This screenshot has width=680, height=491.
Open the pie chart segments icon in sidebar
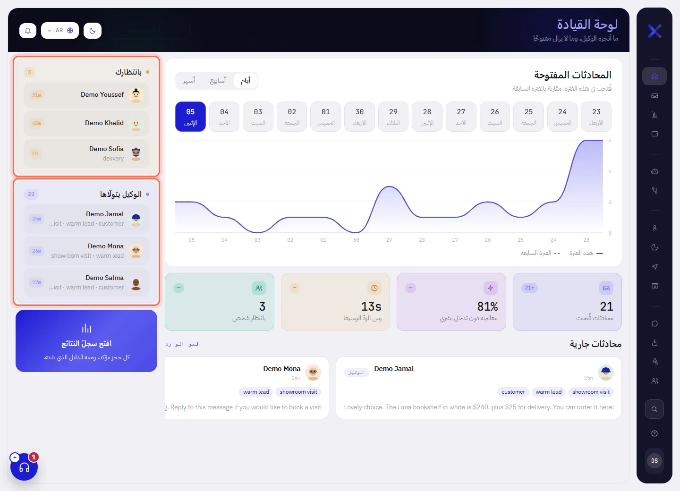click(654, 247)
